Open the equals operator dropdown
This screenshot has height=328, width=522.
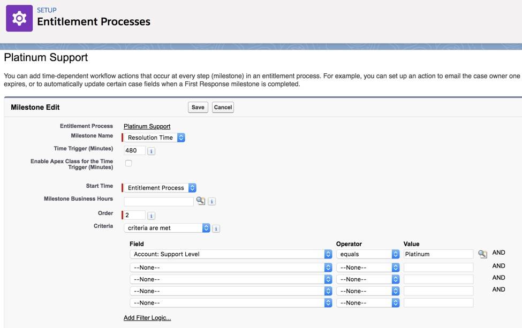point(395,254)
